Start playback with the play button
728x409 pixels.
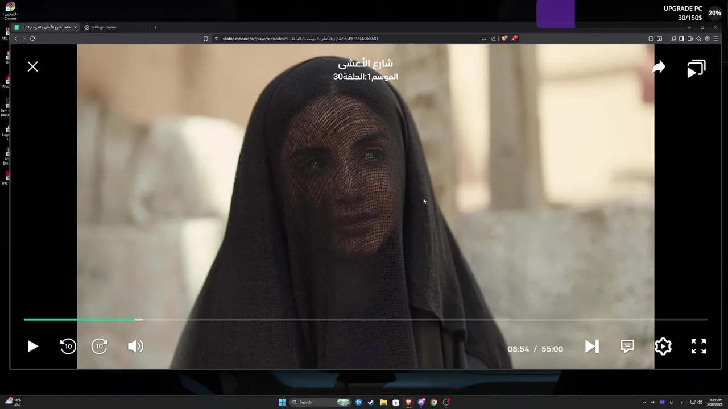[33, 347]
